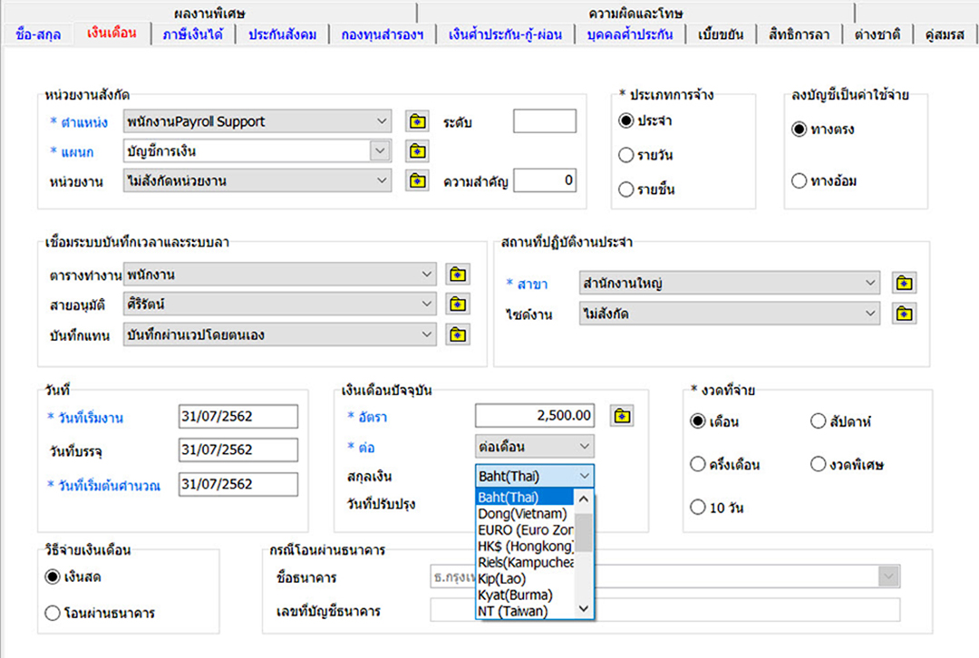The height and width of the screenshot is (658, 979).
Task: Select HK$ (Hongkong) currency option
Action: [x=525, y=547]
